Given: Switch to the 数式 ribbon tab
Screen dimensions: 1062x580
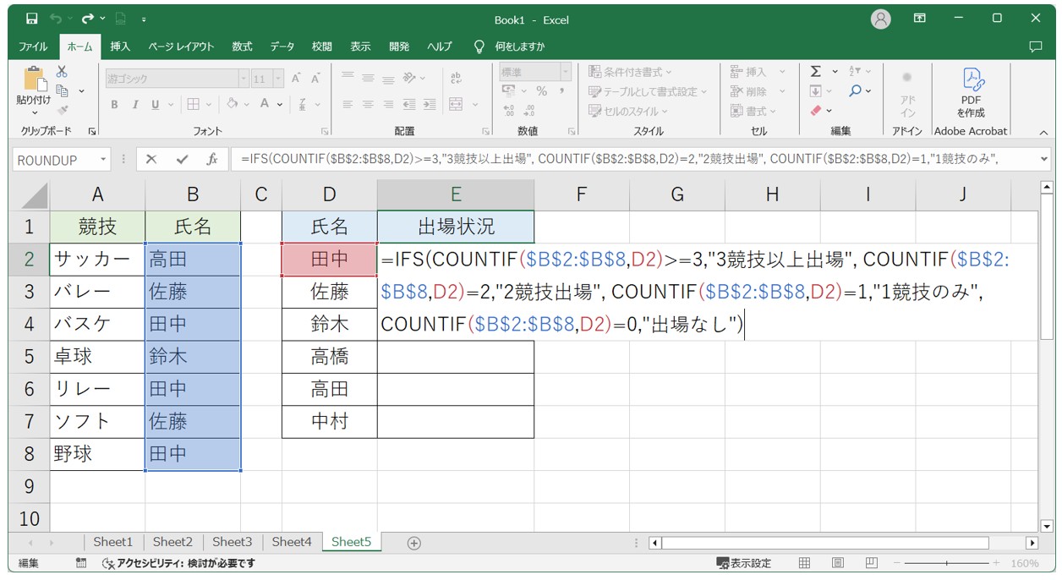Looking at the screenshot, I should [x=242, y=47].
